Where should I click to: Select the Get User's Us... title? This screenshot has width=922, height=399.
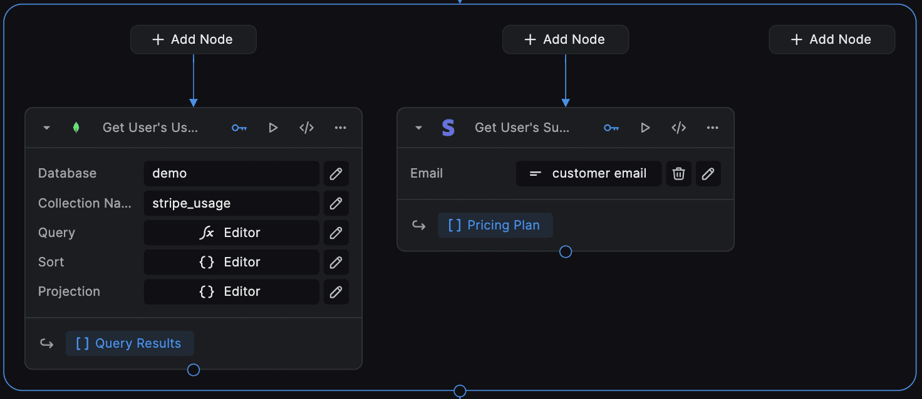(150, 128)
